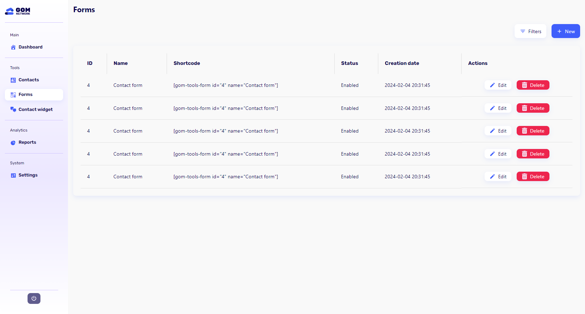This screenshot has width=585, height=314.
Task: Edit the form in the fifth row
Action: tap(498, 177)
